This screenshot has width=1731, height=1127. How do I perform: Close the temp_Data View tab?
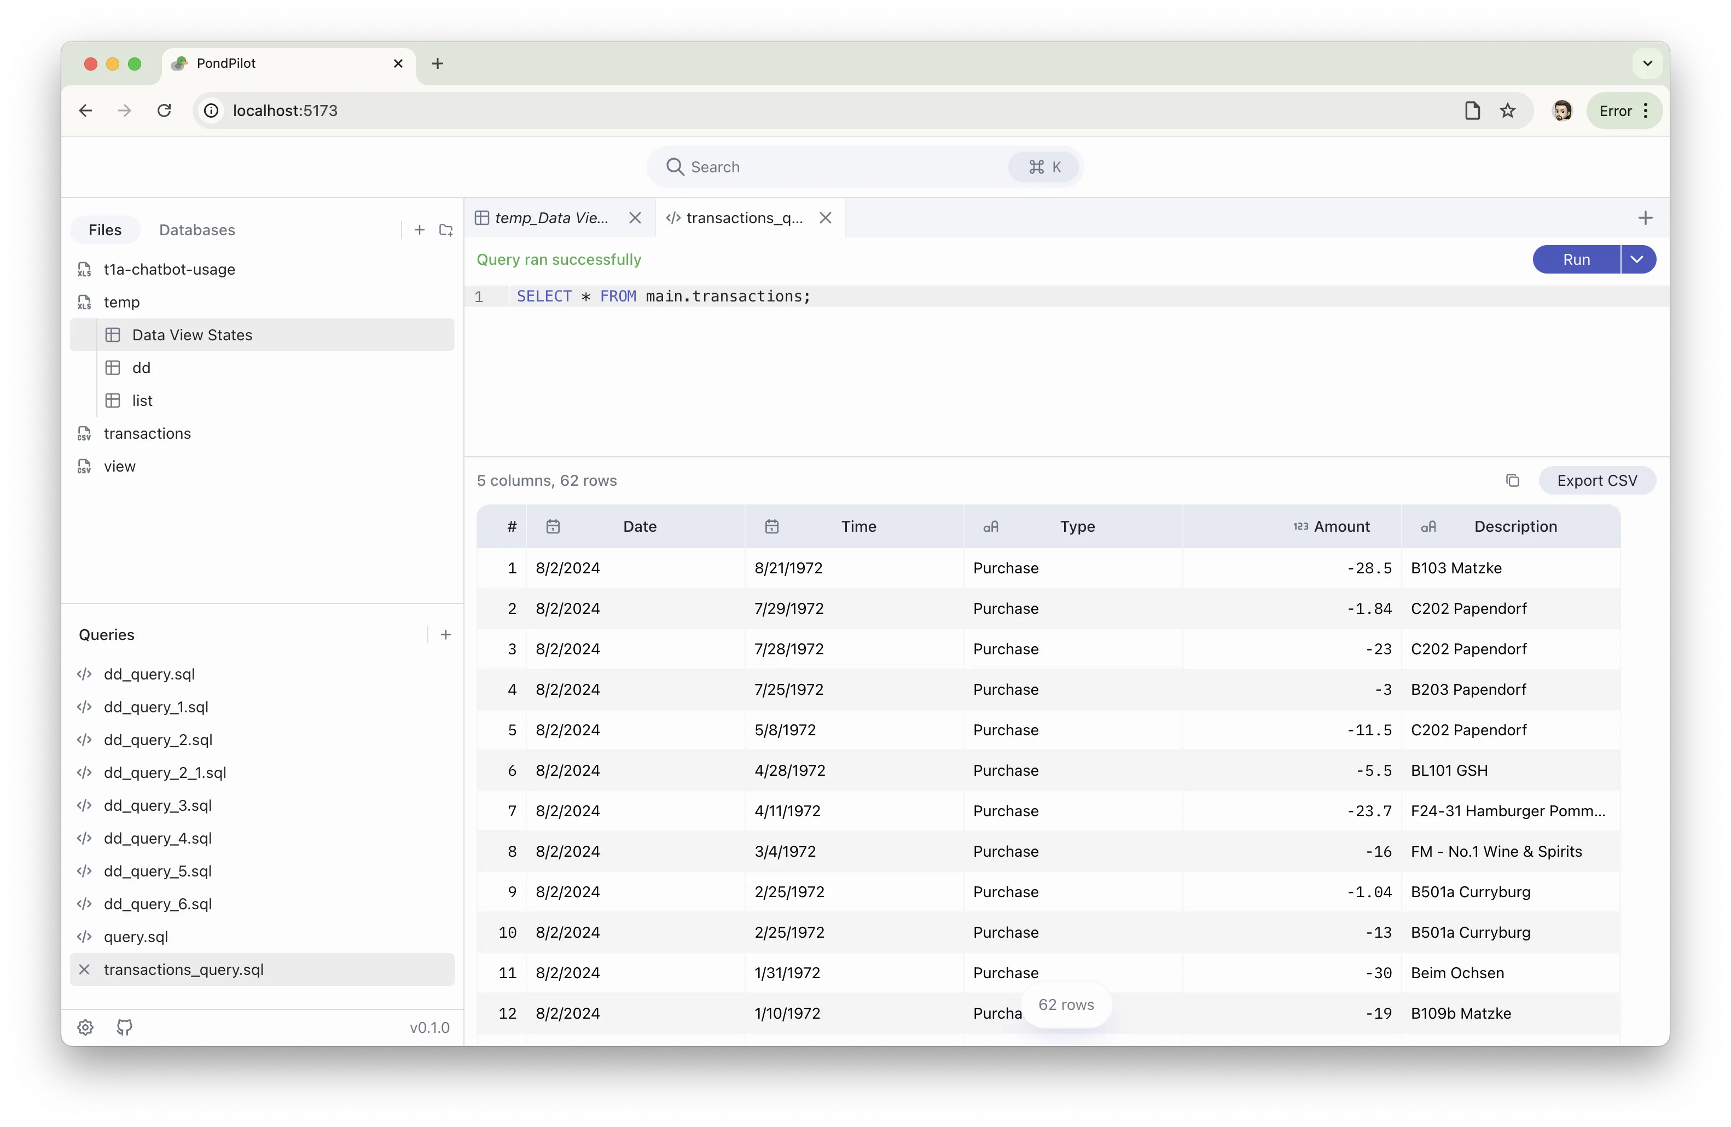pos(634,217)
